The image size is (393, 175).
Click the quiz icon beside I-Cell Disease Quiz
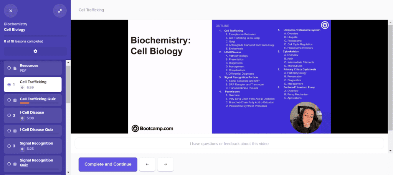pos(15,131)
